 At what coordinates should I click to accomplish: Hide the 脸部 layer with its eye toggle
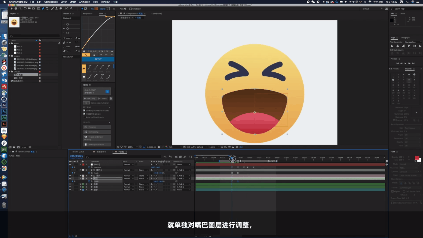70,189
